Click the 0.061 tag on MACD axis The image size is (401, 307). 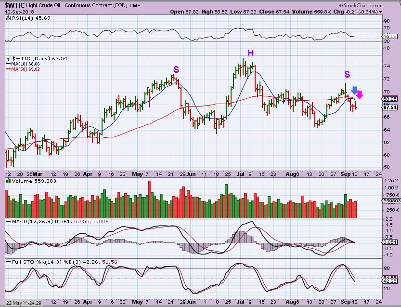point(390,242)
